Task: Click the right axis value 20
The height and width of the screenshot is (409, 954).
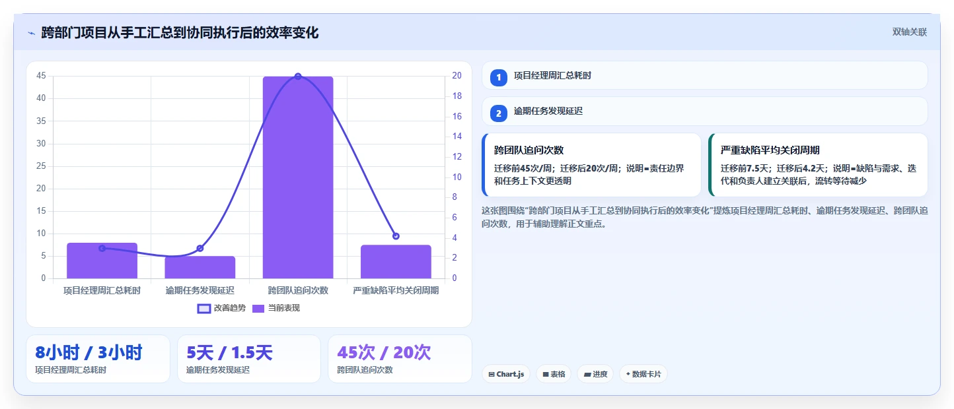Action: pyautogui.click(x=457, y=76)
